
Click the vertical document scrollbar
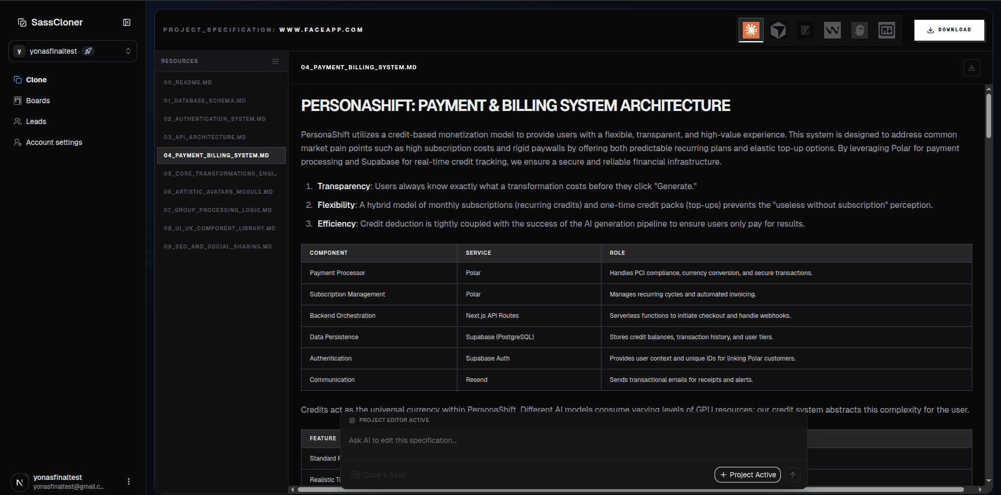988,115
